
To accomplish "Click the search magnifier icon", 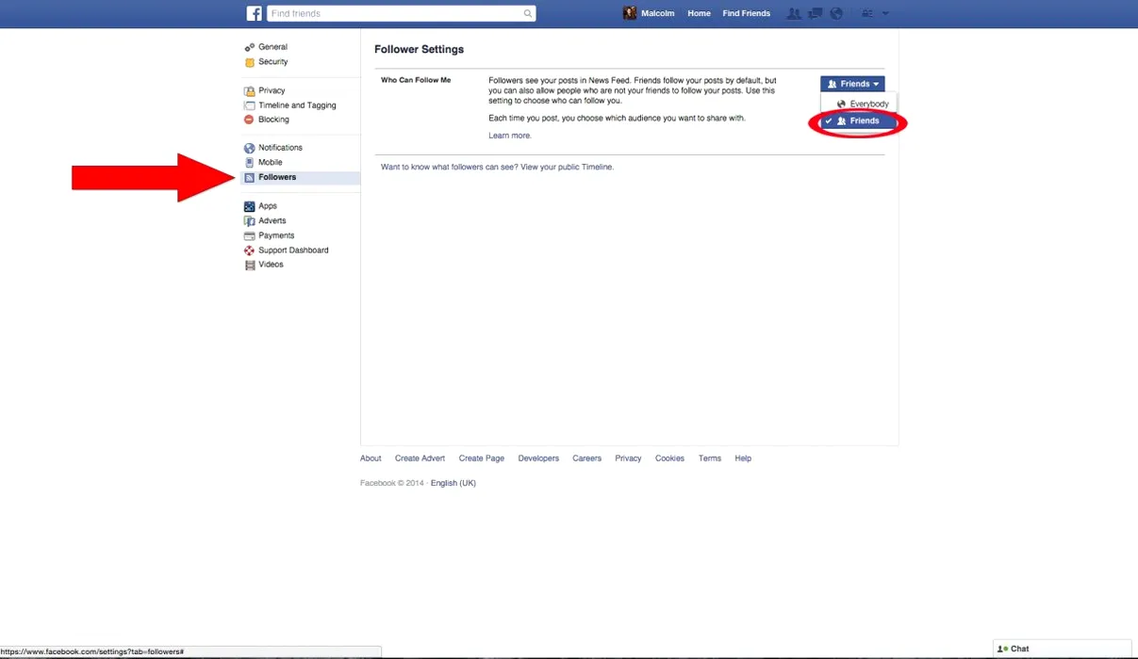I will (527, 13).
